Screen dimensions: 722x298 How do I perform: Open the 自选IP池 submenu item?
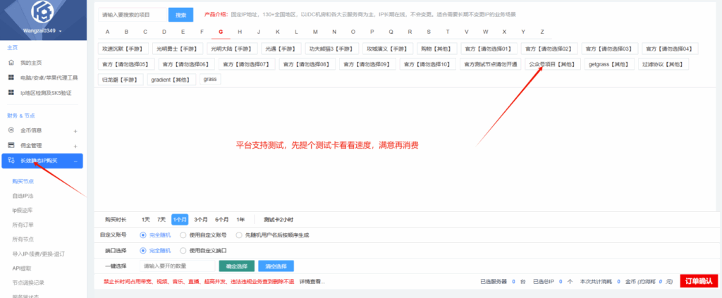(x=23, y=196)
